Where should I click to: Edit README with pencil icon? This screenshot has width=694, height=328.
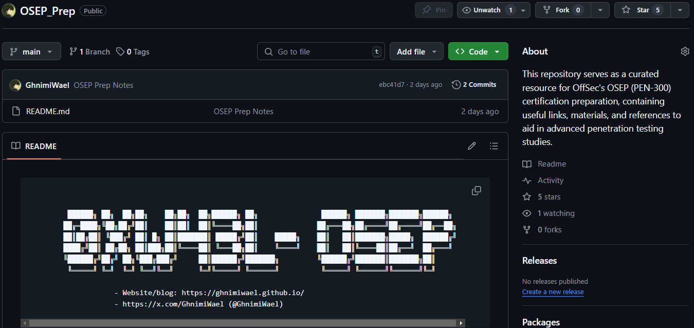[472, 146]
